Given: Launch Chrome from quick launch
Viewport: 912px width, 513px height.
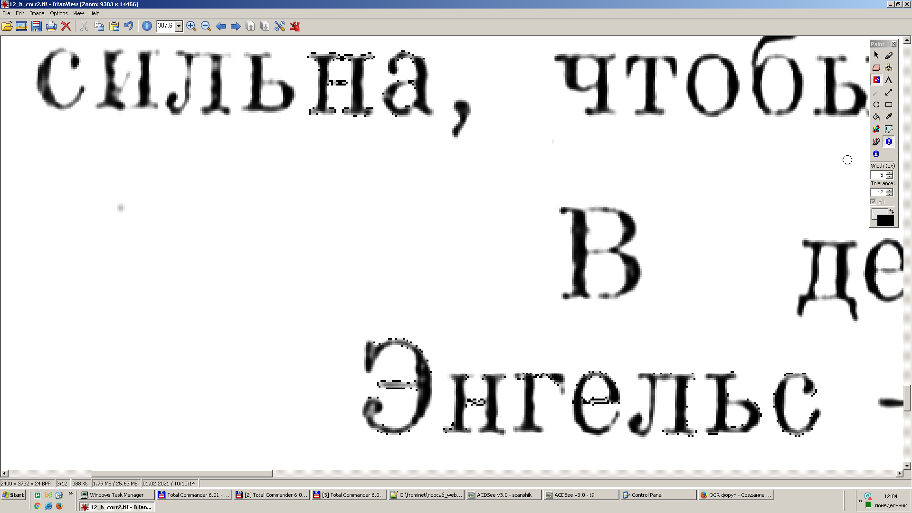Looking at the screenshot, I should (x=38, y=506).
